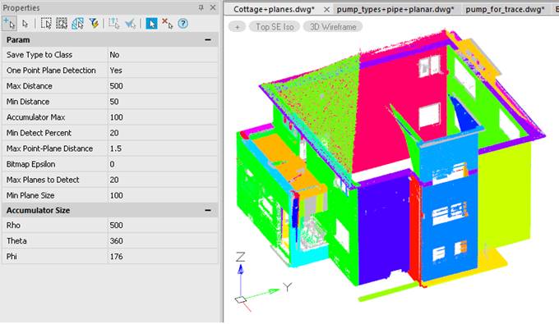Choose the dashed rectangle selection tool
This screenshot has width=559, height=324.
(x=46, y=24)
